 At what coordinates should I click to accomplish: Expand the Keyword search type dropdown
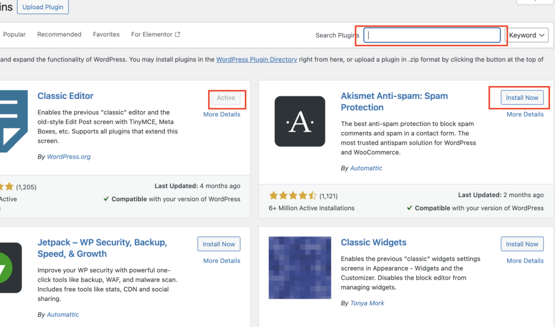click(x=527, y=35)
